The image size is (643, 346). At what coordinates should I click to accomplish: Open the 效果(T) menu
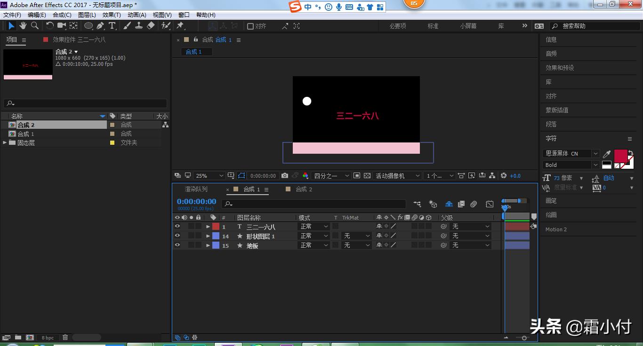point(112,15)
